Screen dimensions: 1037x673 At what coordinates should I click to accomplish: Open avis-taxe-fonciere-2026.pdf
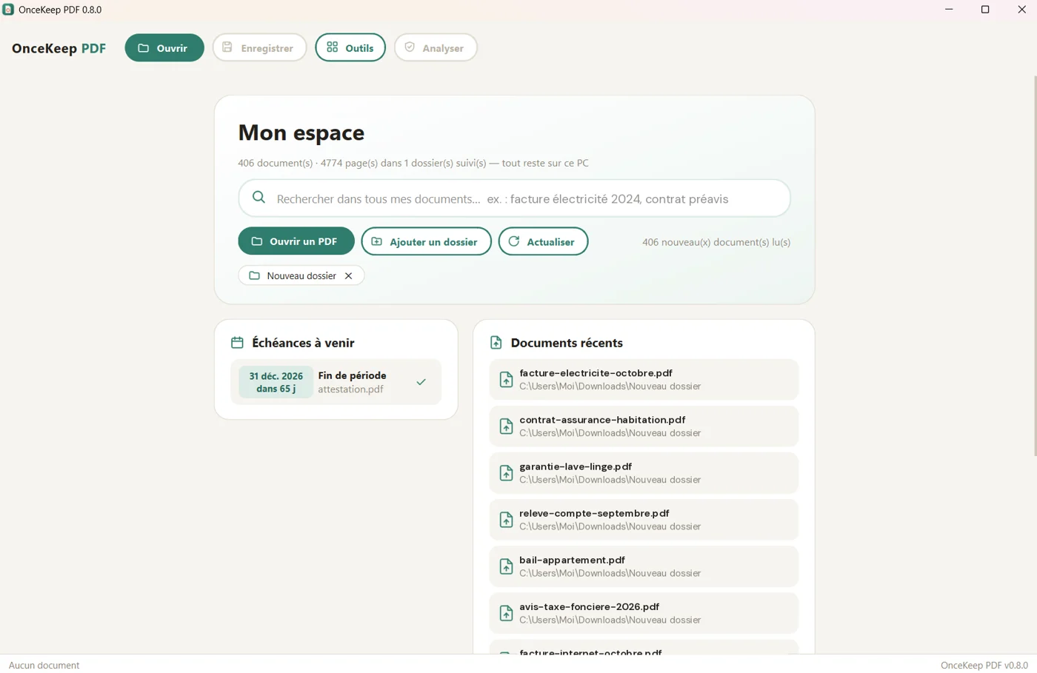pyautogui.click(x=644, y=613)
